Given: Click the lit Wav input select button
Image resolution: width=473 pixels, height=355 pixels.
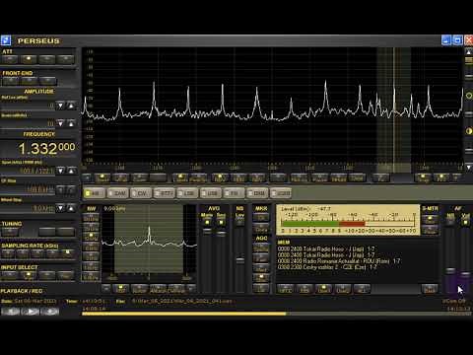Looking at the screenshot, I should pos(29,275).
